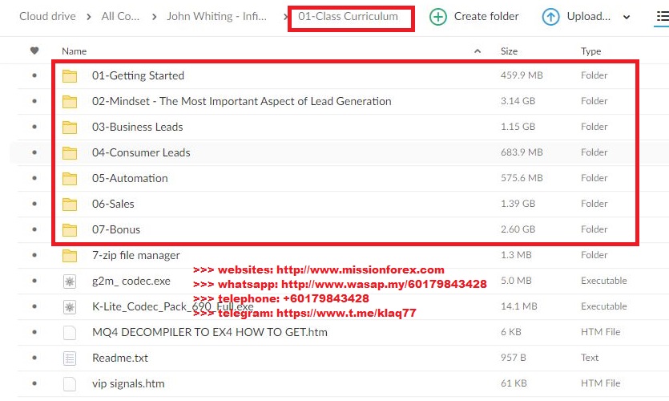Click folder icon of 02-Mindset row
This screenshot has height=401, width=669.
click(70, 102)
